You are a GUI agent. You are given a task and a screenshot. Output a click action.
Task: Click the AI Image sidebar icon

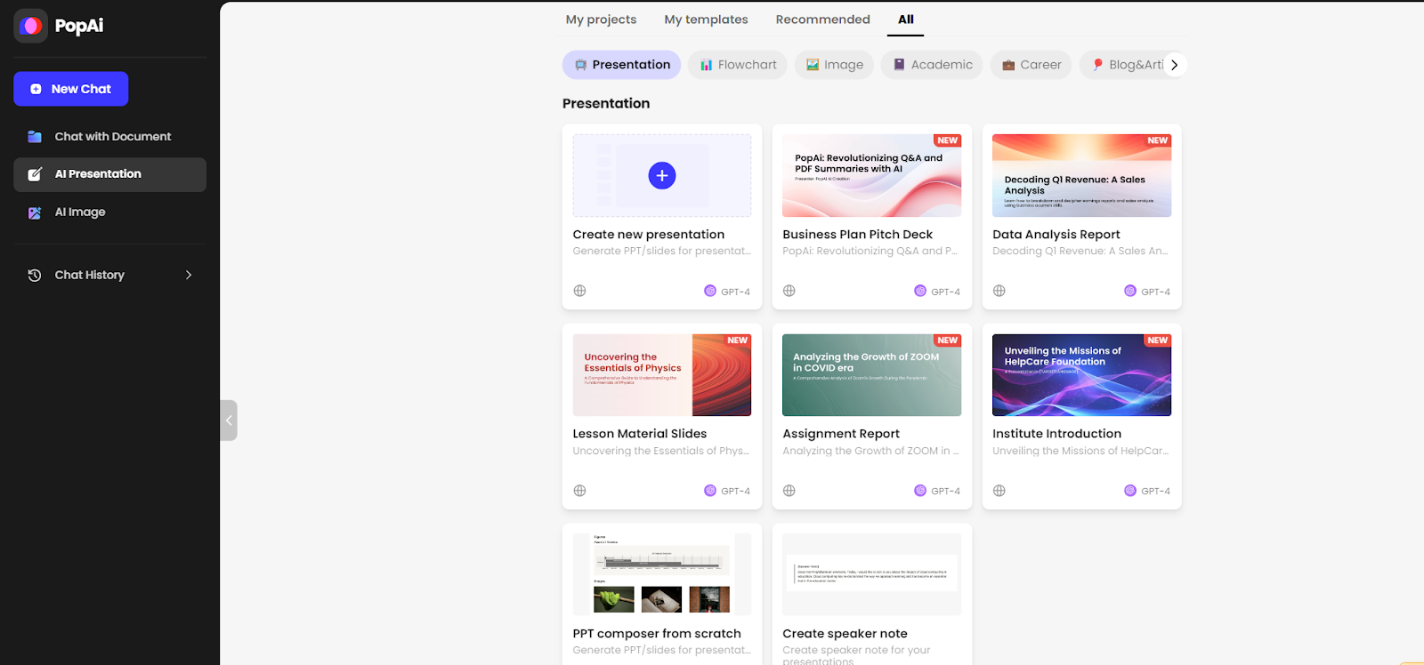[35, 212]
